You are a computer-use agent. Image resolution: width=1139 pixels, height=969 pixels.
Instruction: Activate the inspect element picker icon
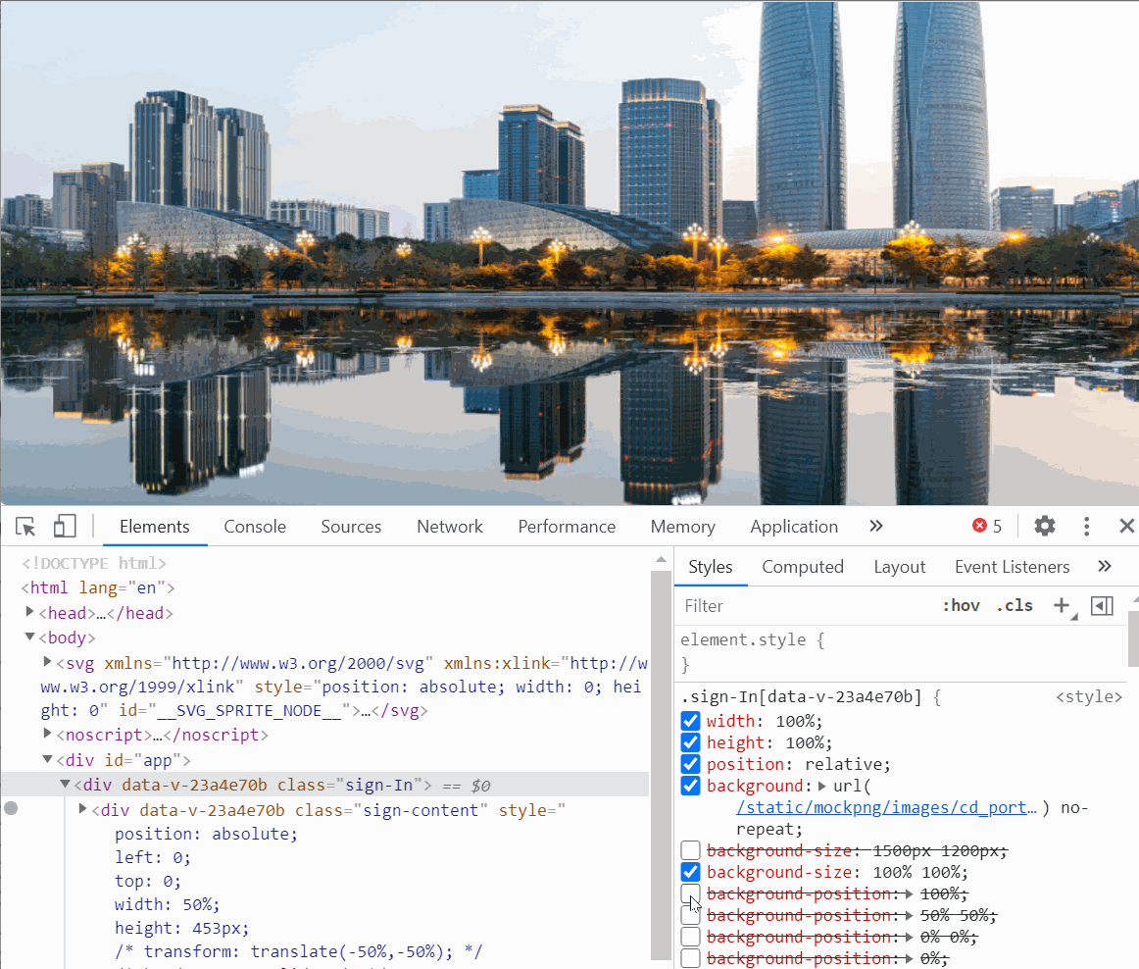pyautogui.click(x=25, y=527)
